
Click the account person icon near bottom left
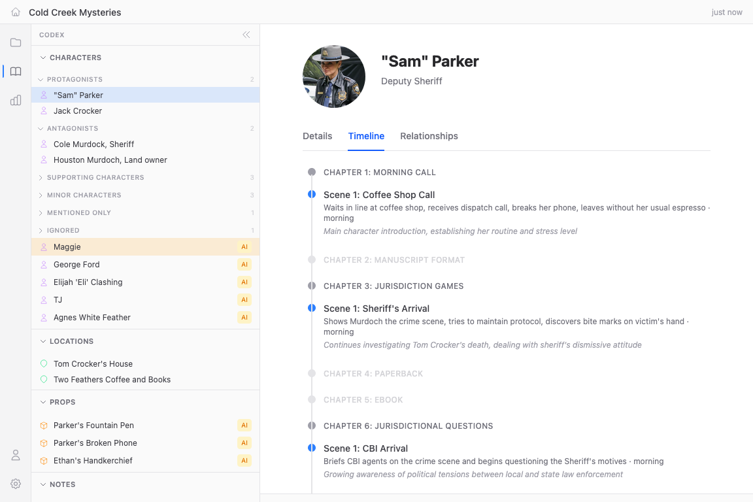pyautogui.click(x=16, y=455)
